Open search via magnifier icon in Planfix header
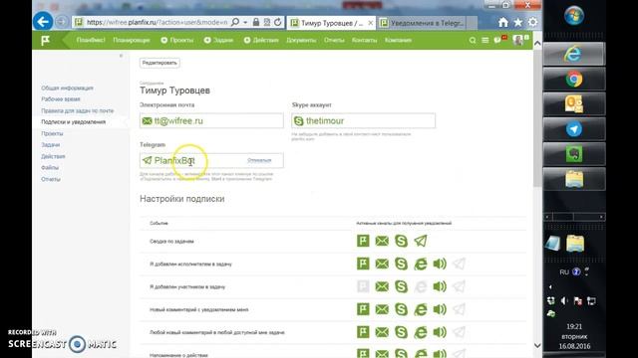This screenshot has width=638, height=358. coord(473,40)
